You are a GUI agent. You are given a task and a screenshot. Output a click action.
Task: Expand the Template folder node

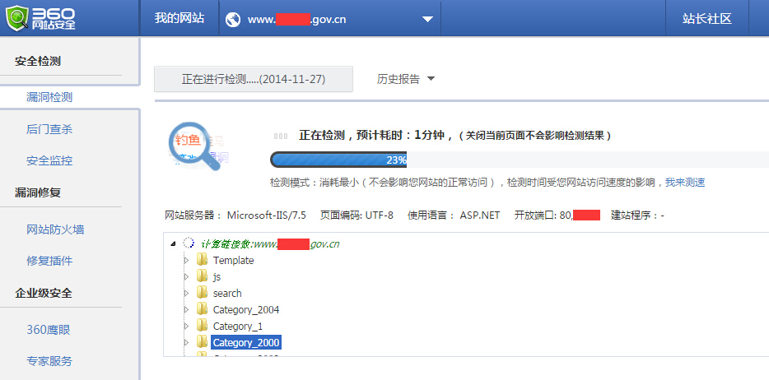186,260
